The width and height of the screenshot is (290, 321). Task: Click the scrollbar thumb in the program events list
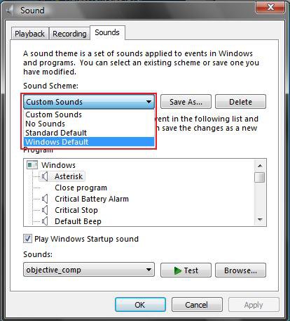(x=260, y=177)
